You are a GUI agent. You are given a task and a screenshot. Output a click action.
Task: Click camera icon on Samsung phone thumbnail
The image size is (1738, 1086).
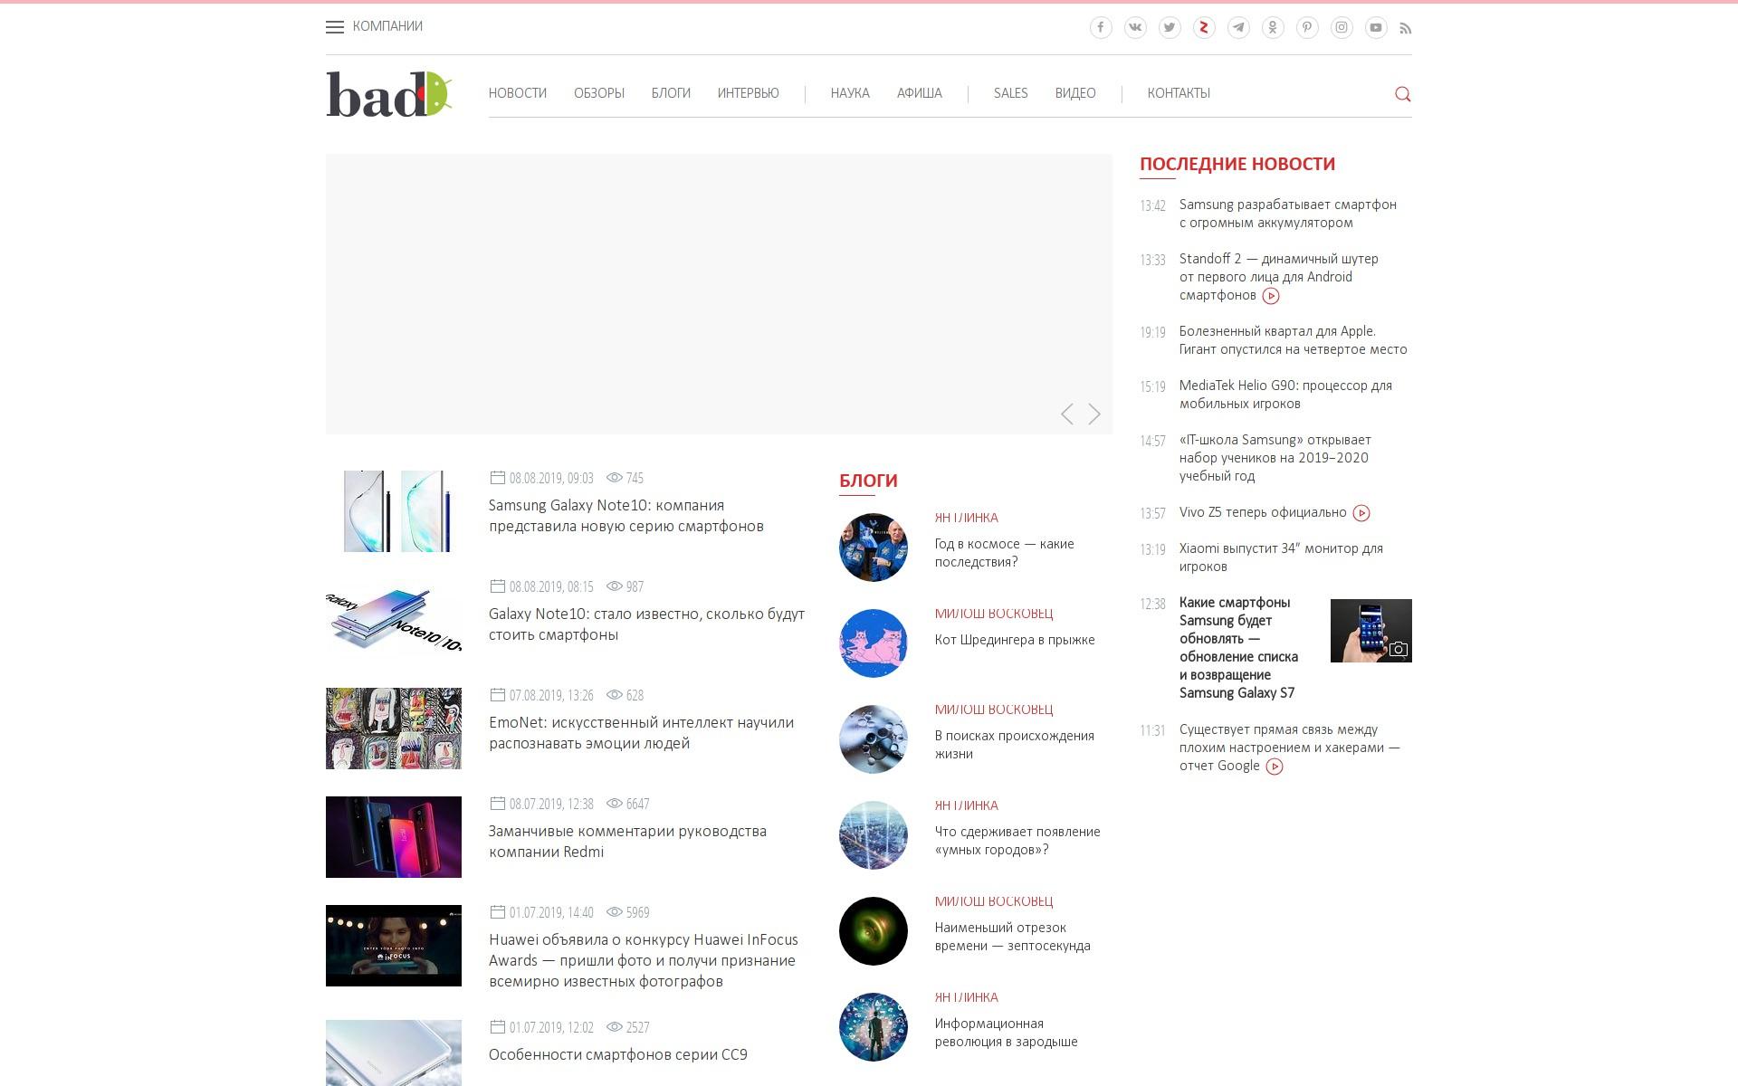(1399, 649)
